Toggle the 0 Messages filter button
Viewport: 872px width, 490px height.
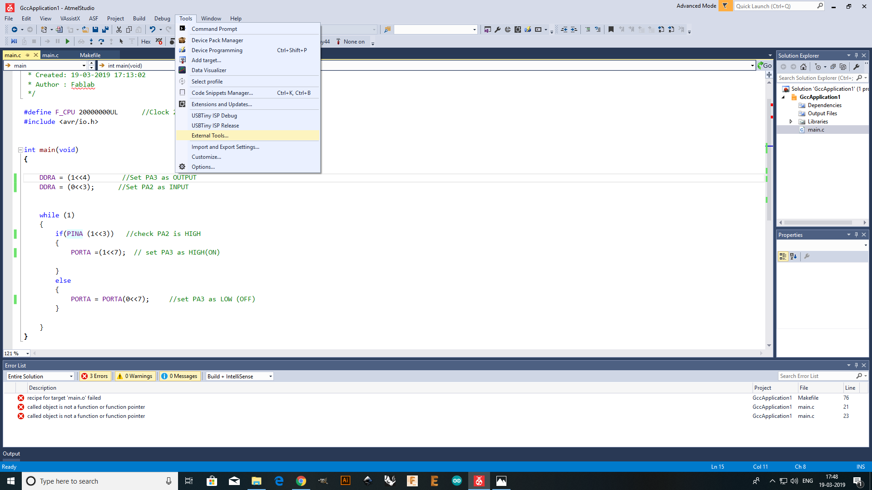coord(180,376)
